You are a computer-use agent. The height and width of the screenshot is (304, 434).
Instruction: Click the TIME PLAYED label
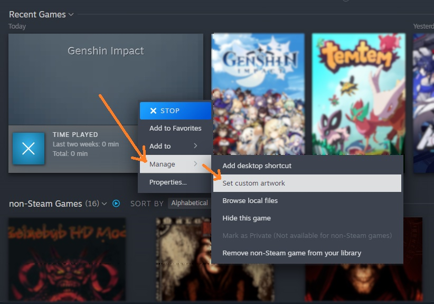tap(76, 135)
